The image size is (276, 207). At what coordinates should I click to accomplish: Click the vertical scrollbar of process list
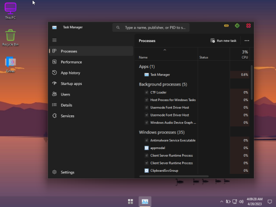click(x=252, y=83)
